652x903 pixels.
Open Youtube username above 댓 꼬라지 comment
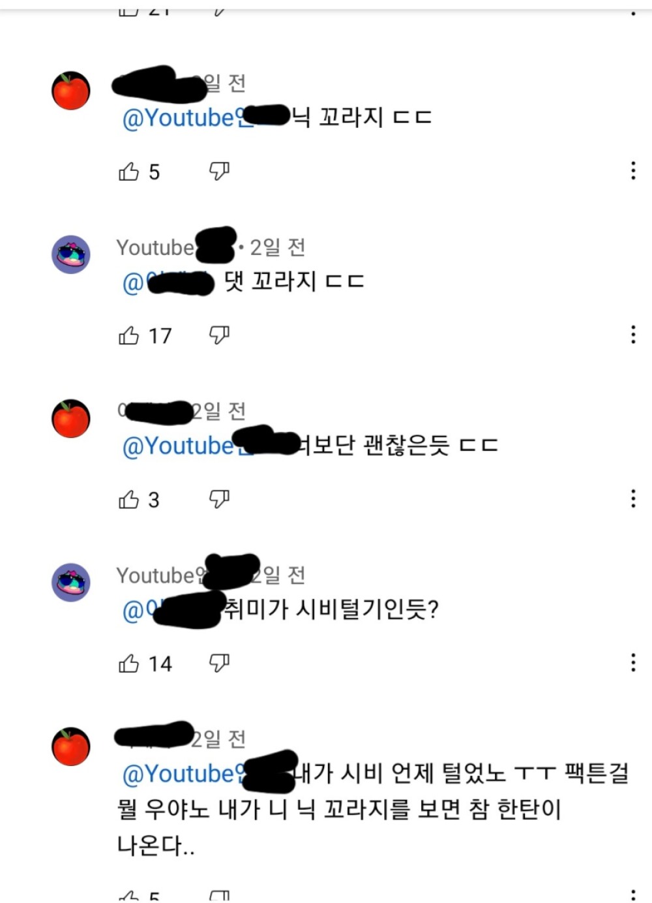click(x=175, y=247)
